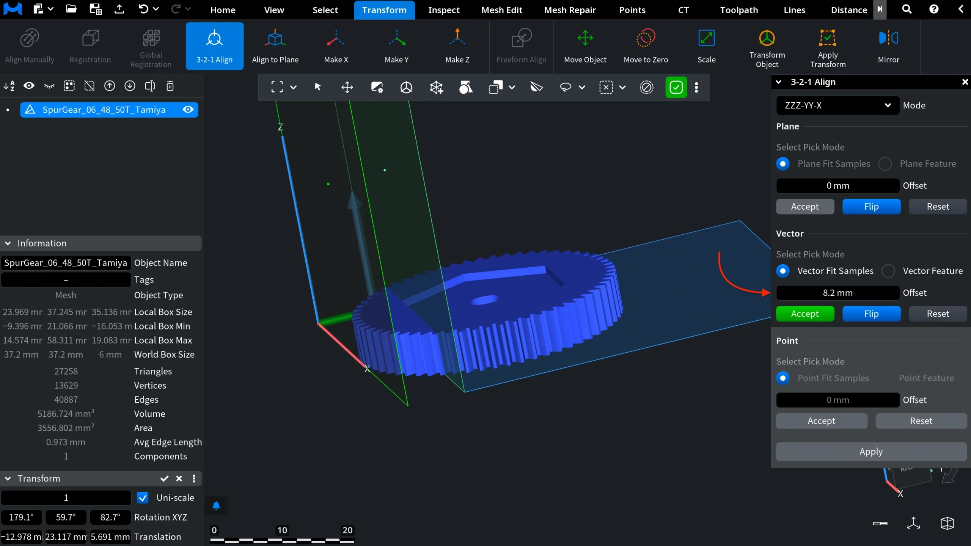The height and width of the screenshot is (546, 971).
Task: Open the Inspect tab
Action: tap(443, 10)
